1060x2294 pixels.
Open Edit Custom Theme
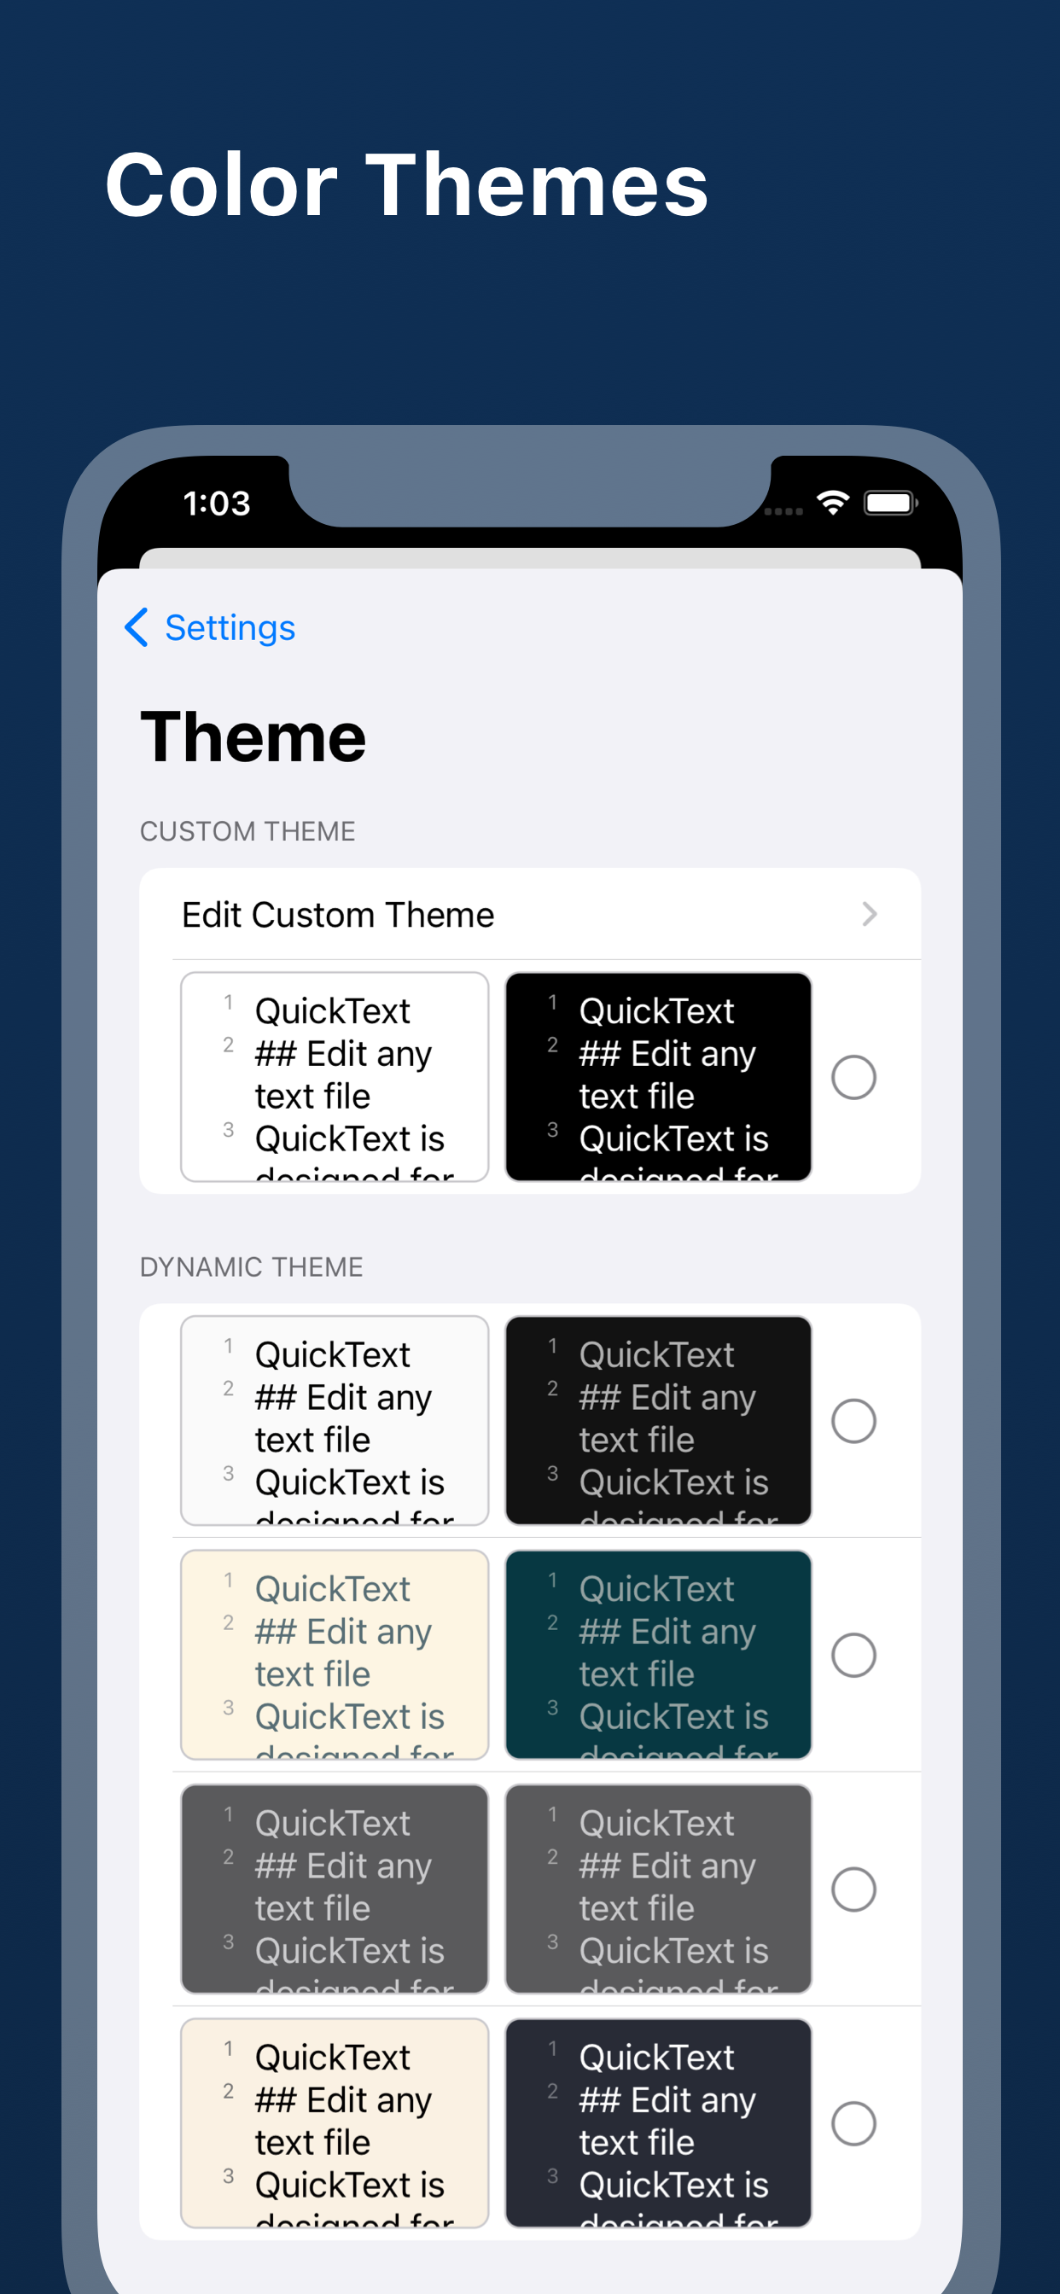339,915
